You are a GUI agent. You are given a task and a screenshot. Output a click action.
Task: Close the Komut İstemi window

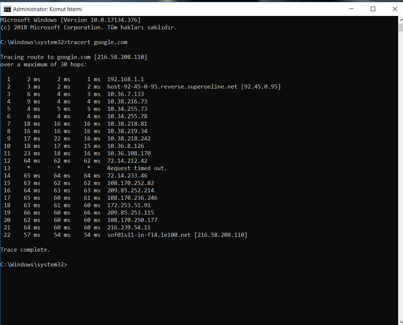tap(394, 9)
